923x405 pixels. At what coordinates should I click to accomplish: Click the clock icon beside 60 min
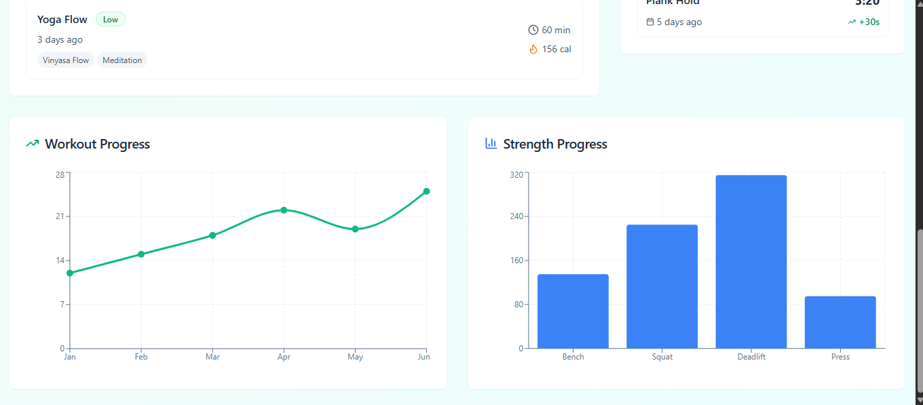pos(533,30)
